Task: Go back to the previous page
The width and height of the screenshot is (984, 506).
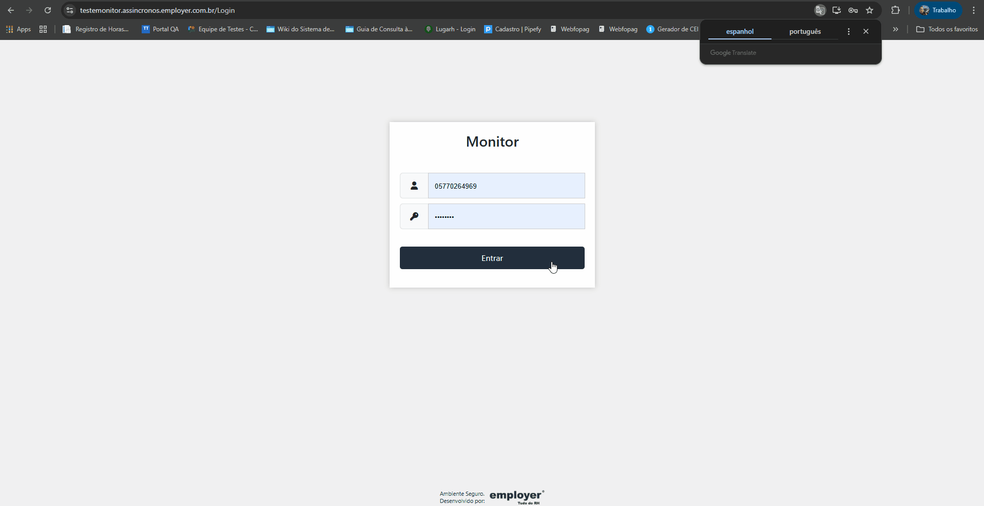Action: (x=11, y=10)
